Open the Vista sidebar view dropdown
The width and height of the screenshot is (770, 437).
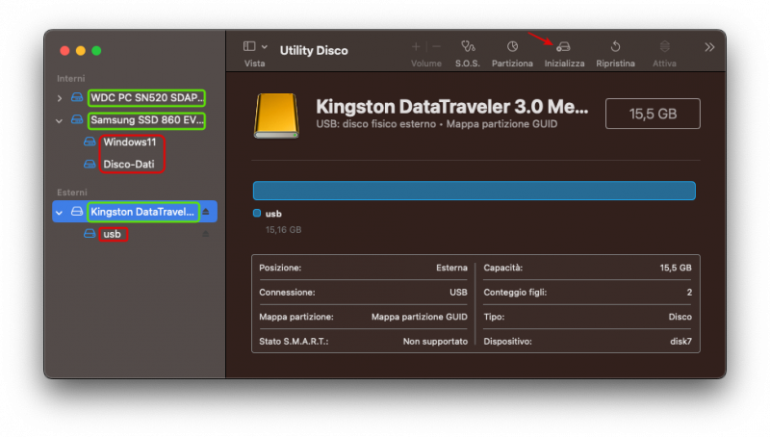pos(255,46)
